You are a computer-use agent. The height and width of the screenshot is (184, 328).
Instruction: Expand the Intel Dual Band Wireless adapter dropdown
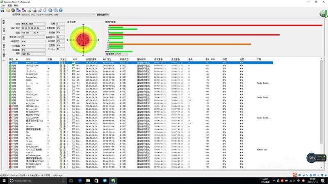93,15
